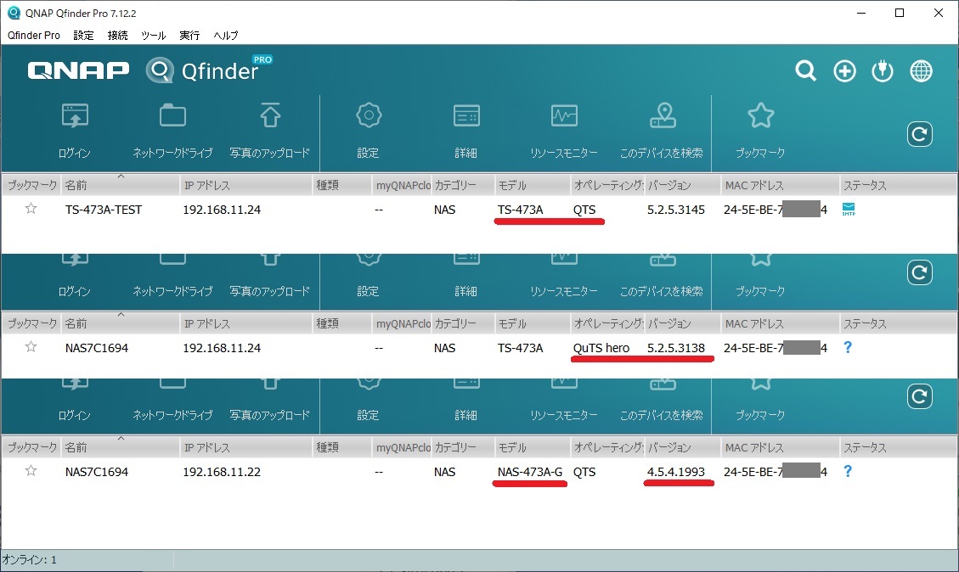
Task: Click version 4.5.4.1993
Action: tap(676, 472)
